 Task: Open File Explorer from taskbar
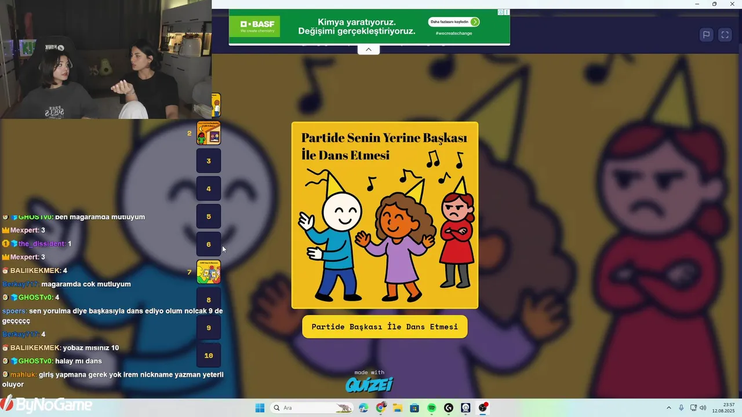point(398,408)
